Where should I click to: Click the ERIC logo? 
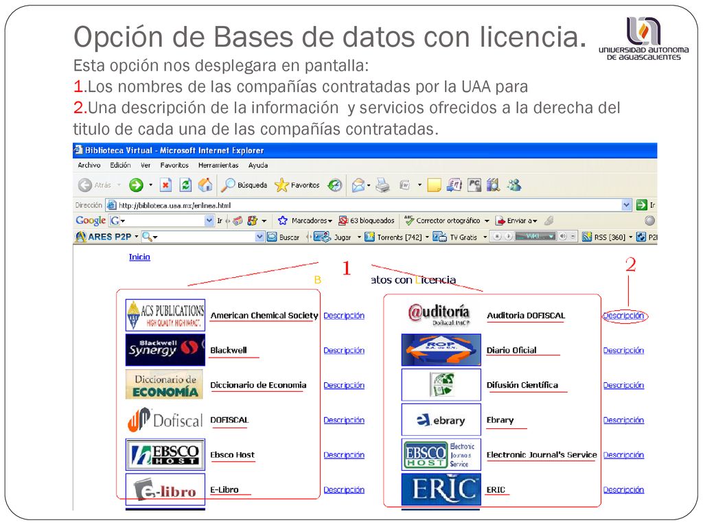[441, 489]
